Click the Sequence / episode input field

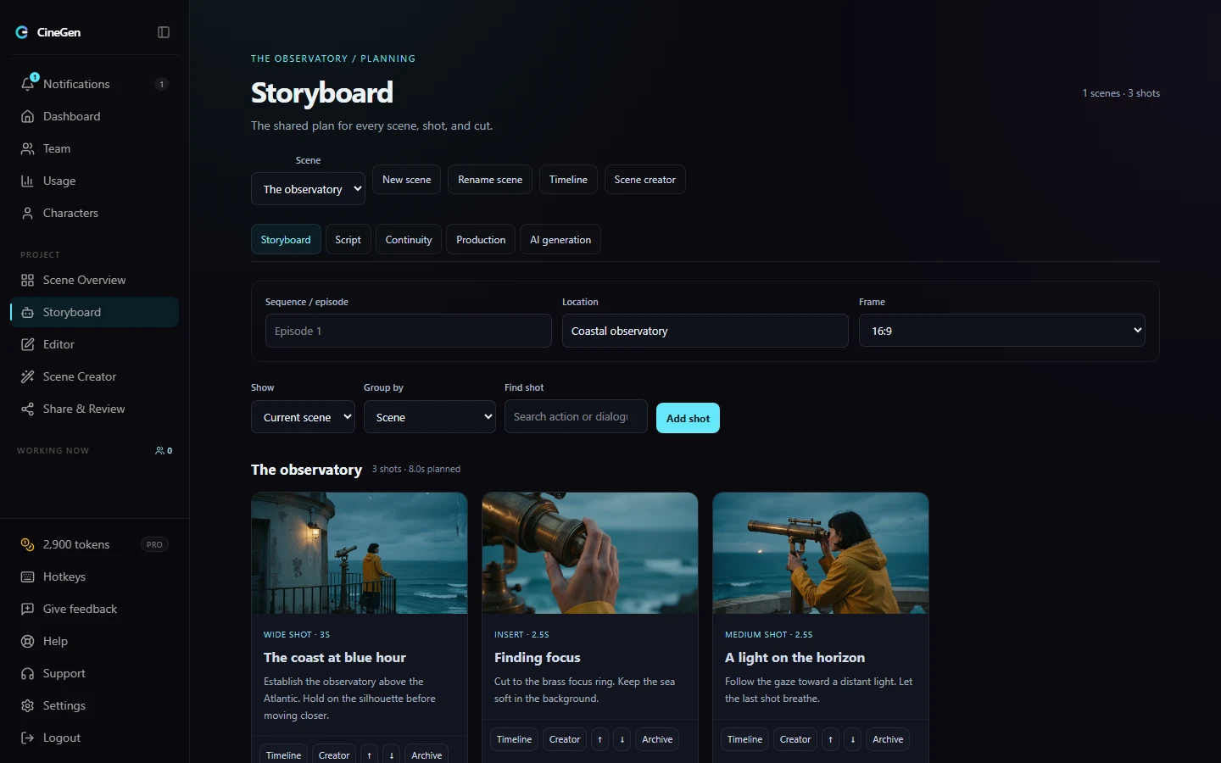[x=409, y=331]
